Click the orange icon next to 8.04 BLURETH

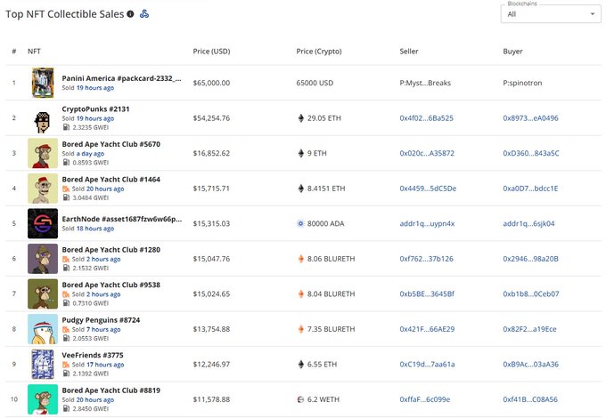click(x=300, y=293)
